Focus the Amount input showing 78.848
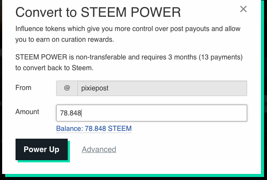Viewport: 267px width, 180px height. [x=151, y=113]
